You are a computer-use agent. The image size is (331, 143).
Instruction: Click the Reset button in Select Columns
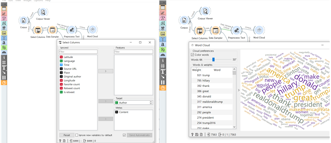[67, 135]
